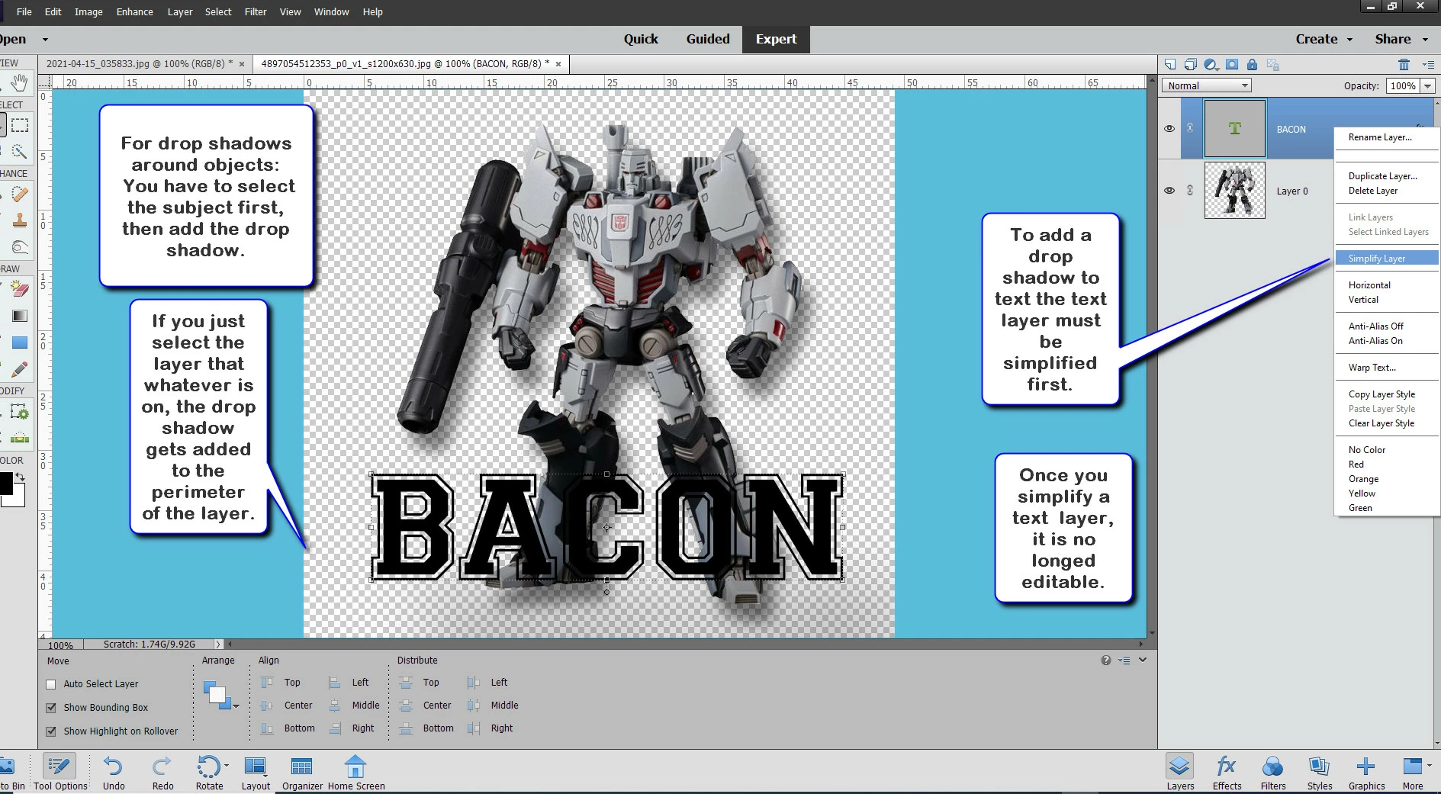Align layers to Top

pos(281,683)
